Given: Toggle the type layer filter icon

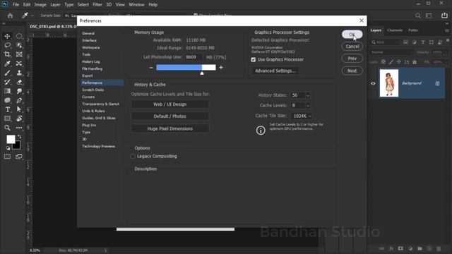Looking at the screenshot, I should click(422, 42).
